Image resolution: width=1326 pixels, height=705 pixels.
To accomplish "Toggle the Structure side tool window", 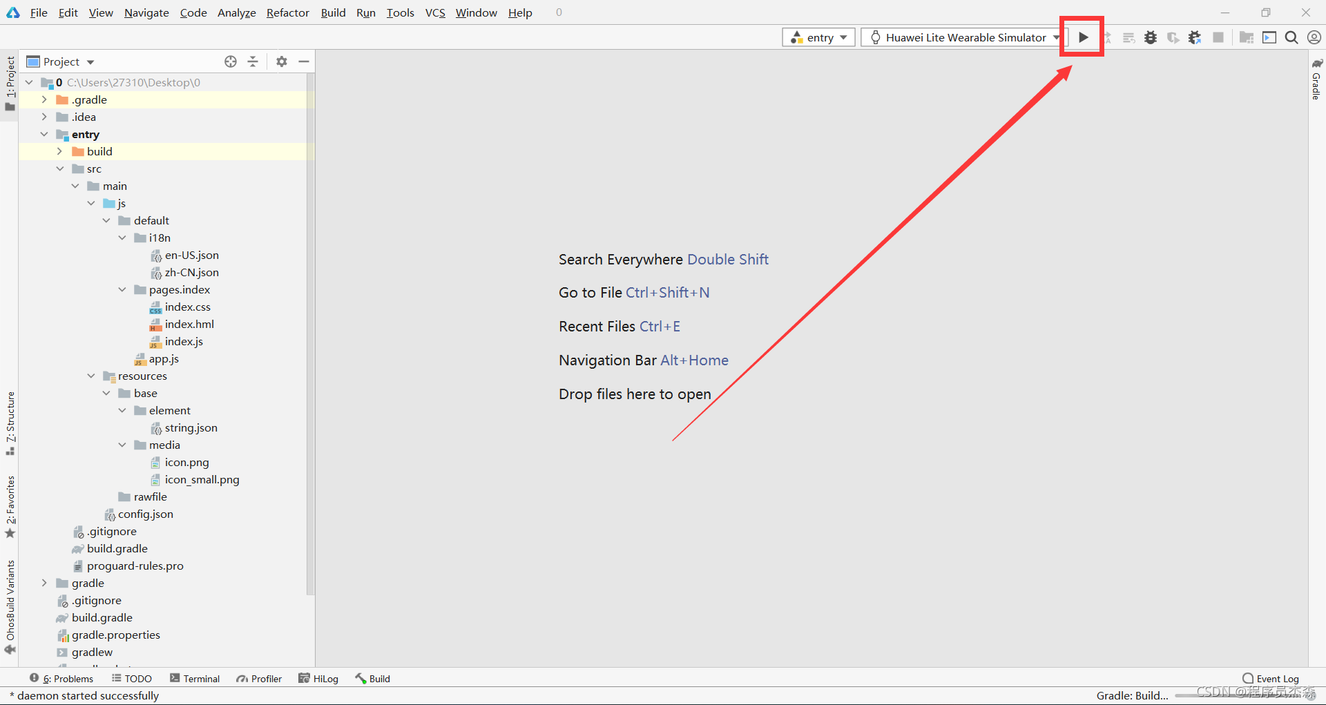I will click(10, 423).
